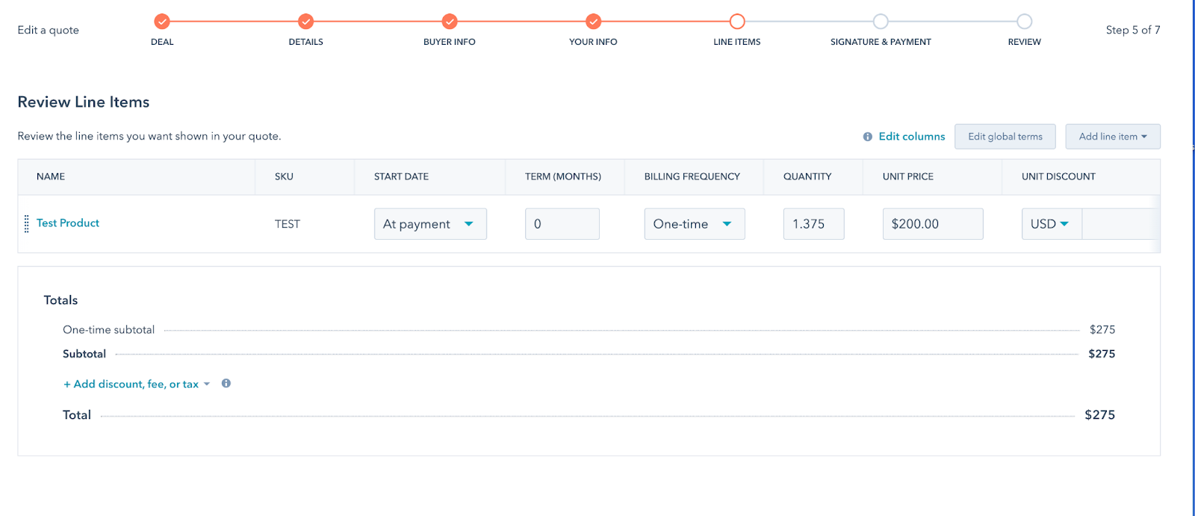
Task: Click the Term (Months) input showing 0
Action: [562, 224]
